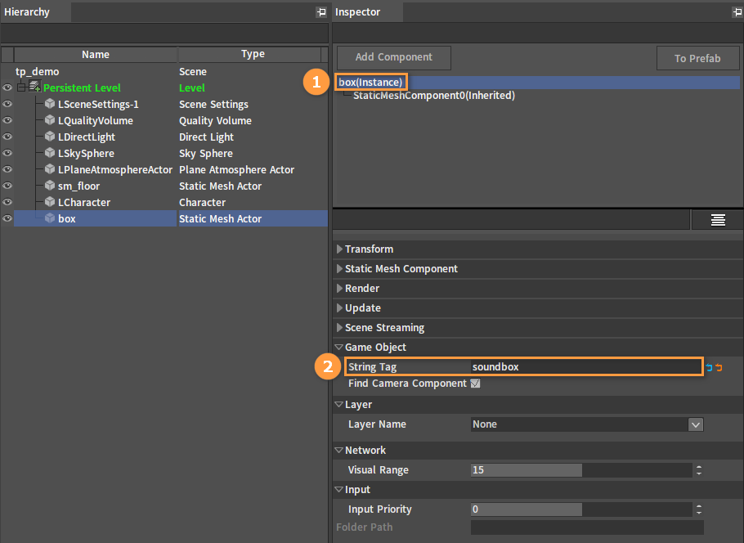Image resolution: width=744 pixels, height=543 pixels.
Task: Collapse the Game Object section
Action: click(x=338, y=348)
